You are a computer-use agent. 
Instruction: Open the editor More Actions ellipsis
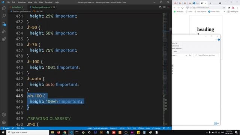tap(168, 7)
